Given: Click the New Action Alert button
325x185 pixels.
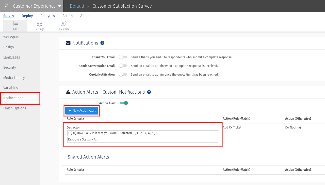Looking at the screenshot, I should (82, 111).
